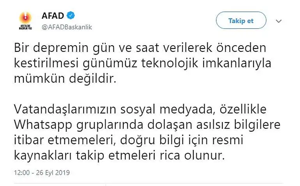Open the AFAD profile avatar image
Screen dimensions: 300x186
click(25, 21)
